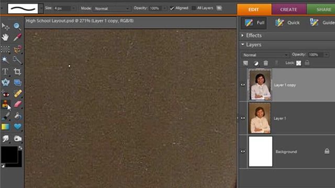Viewport: 335px width, 188px height.
Task: Select the Sponge tool
Action: [17, 139]
